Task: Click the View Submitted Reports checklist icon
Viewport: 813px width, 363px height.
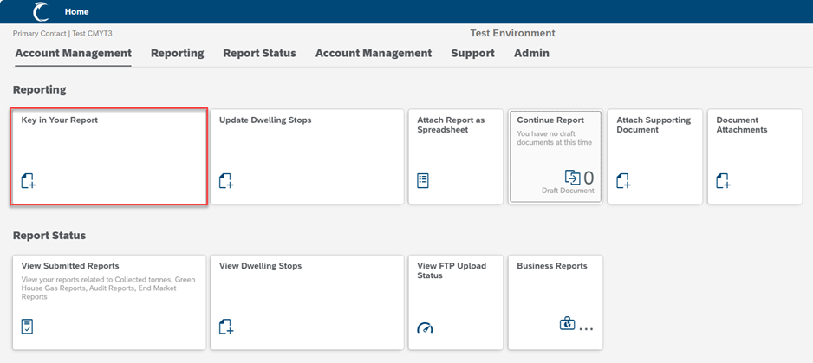Action: [28, 327]
